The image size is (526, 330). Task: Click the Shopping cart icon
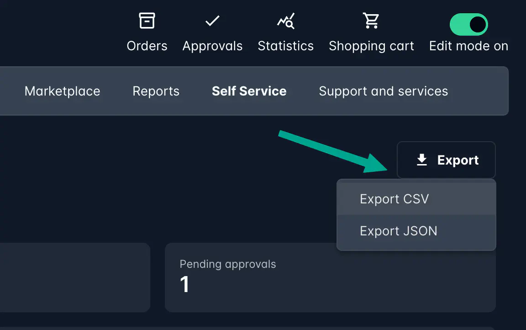[371, 21]
